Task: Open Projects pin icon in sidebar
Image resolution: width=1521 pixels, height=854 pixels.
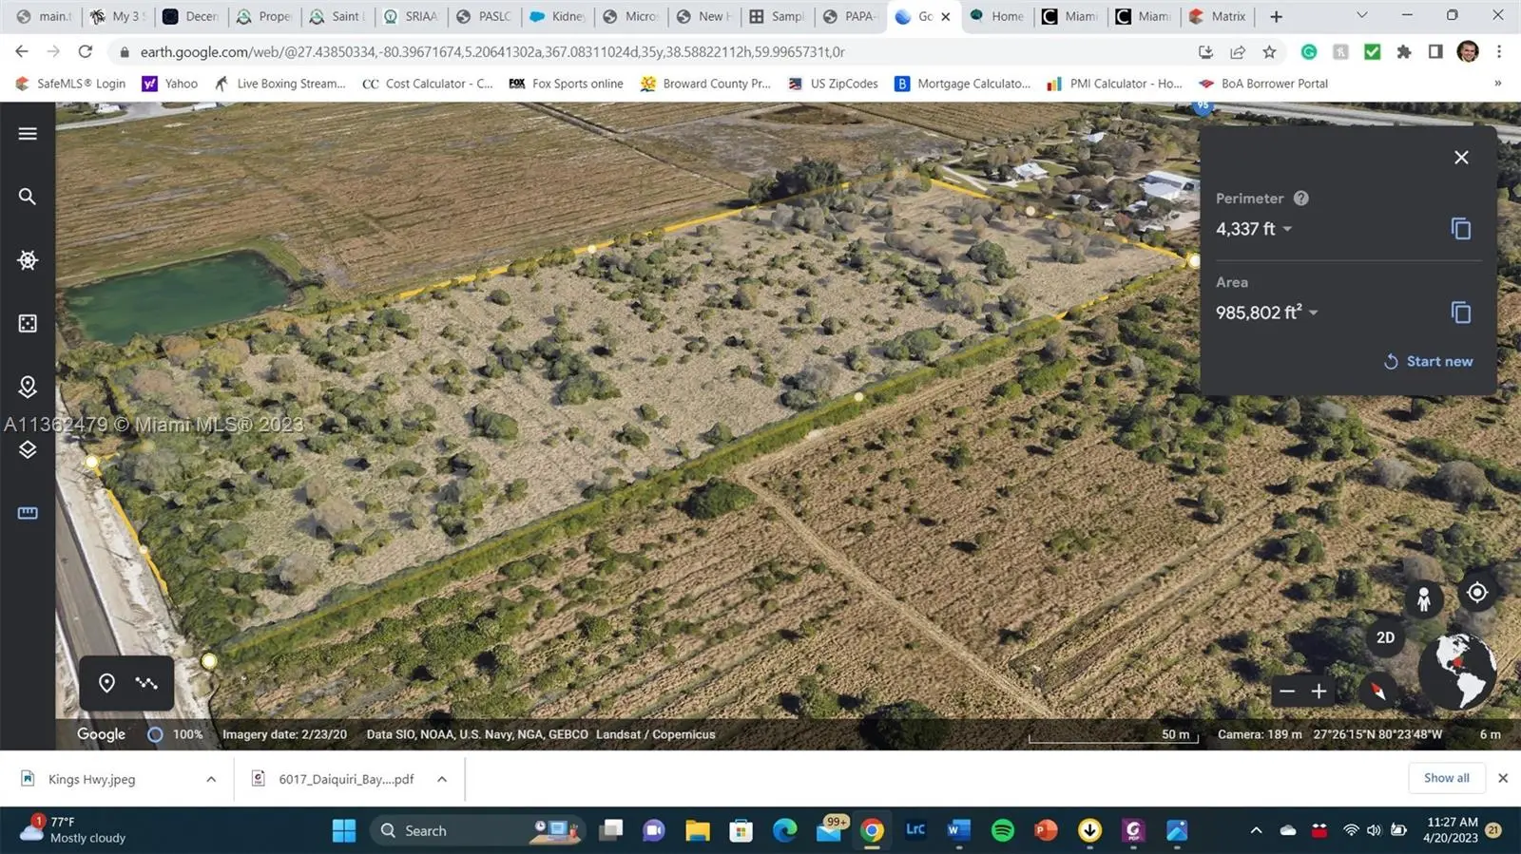Action: [x=28, y=387]
